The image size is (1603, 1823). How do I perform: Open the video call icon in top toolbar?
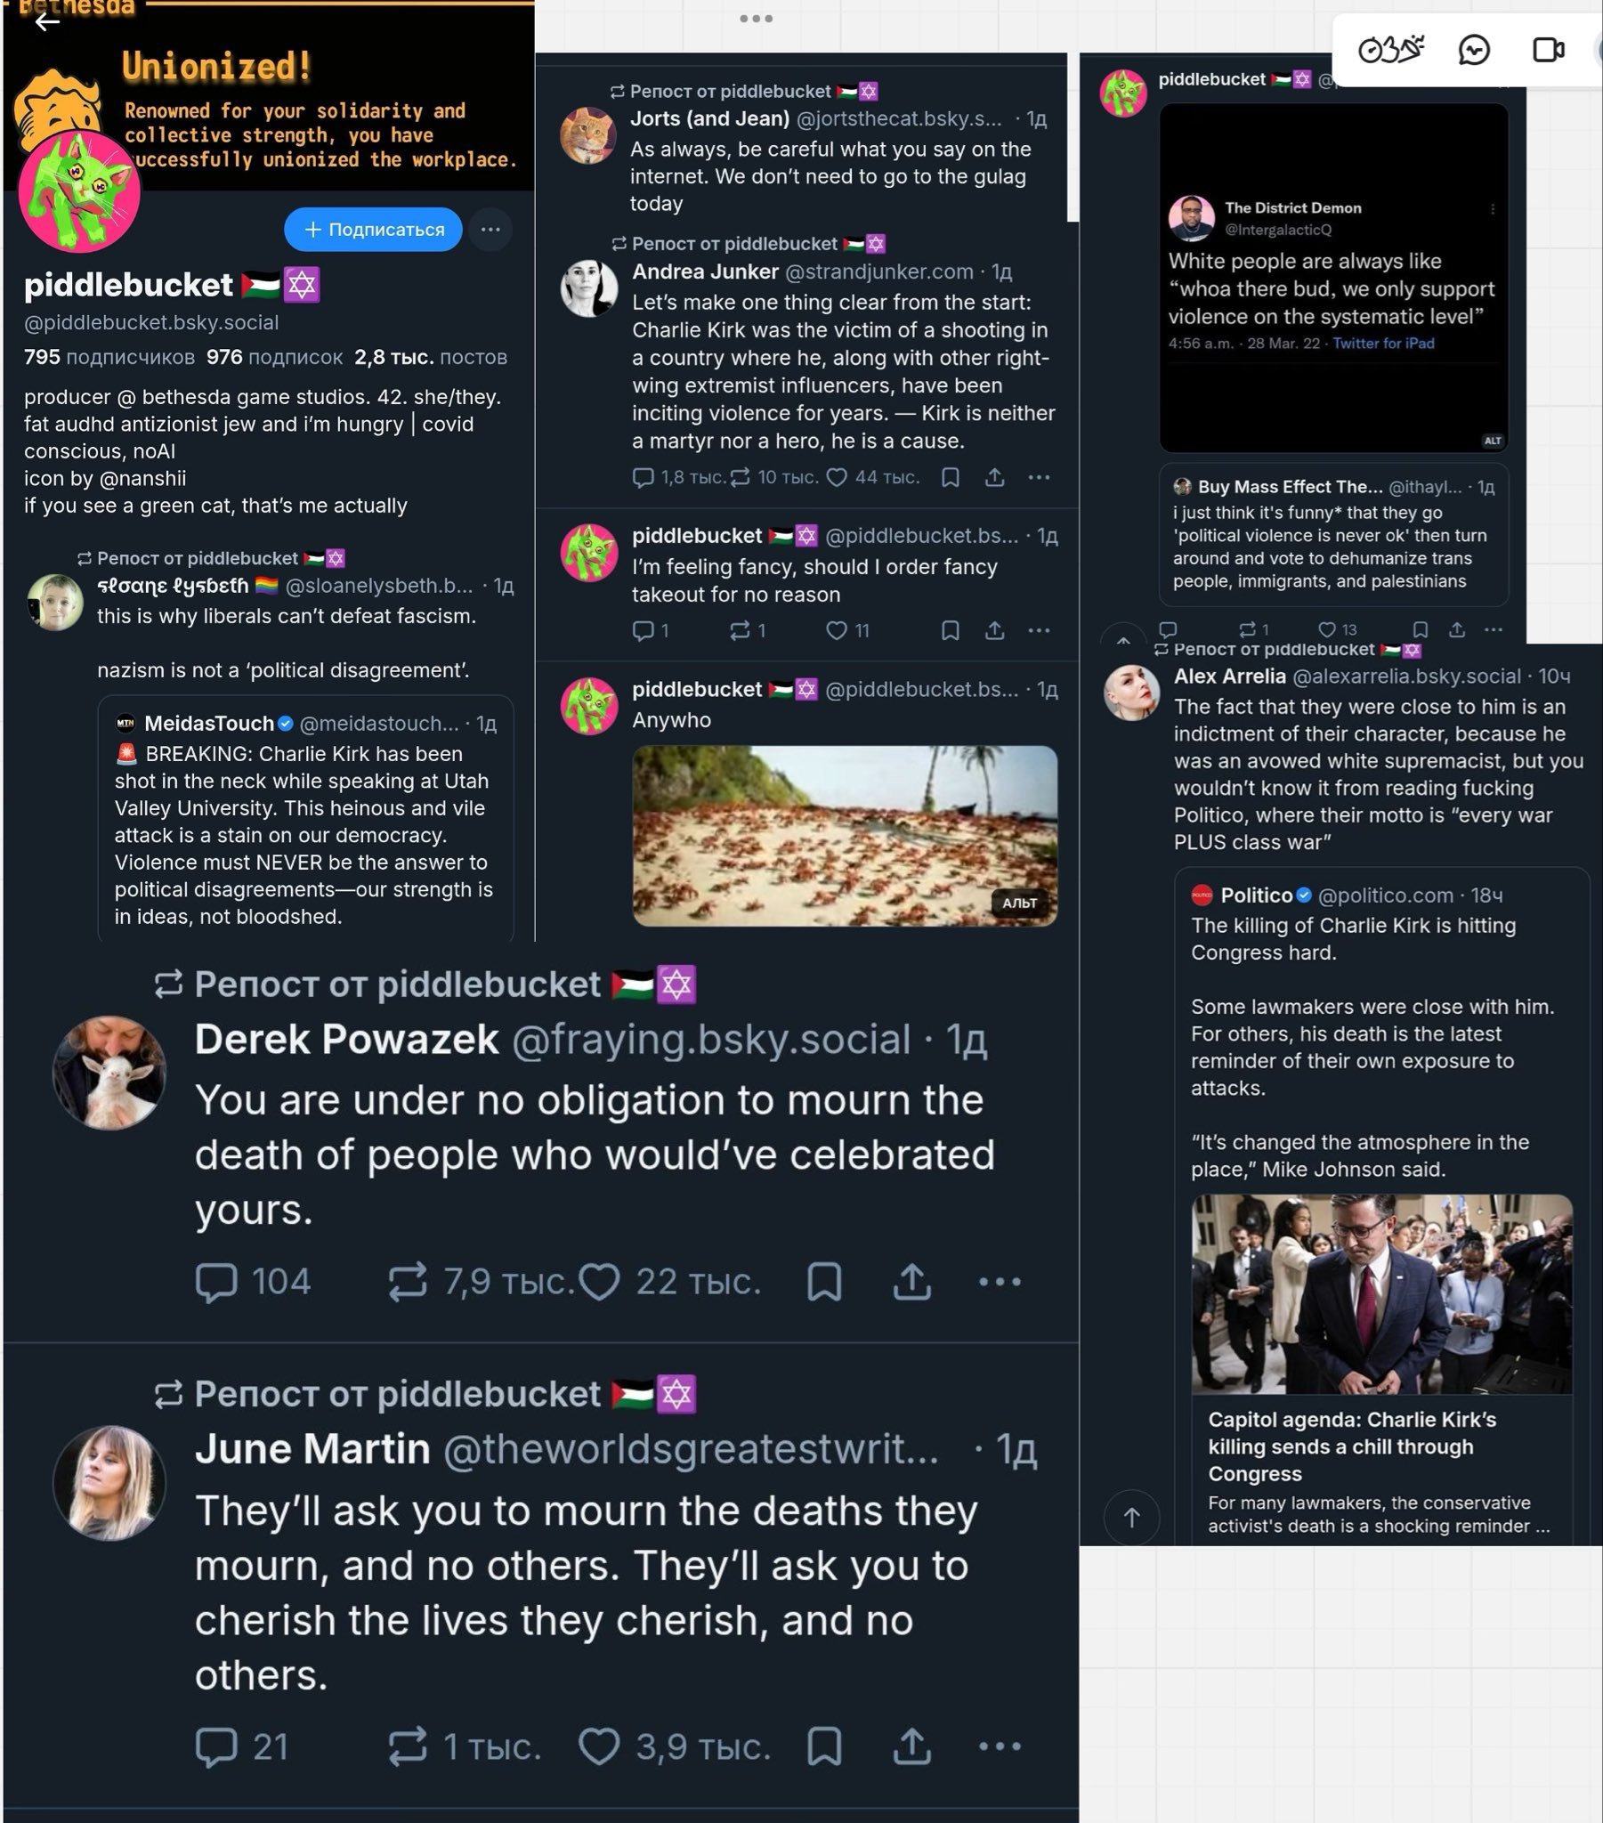coord(1548,50)
